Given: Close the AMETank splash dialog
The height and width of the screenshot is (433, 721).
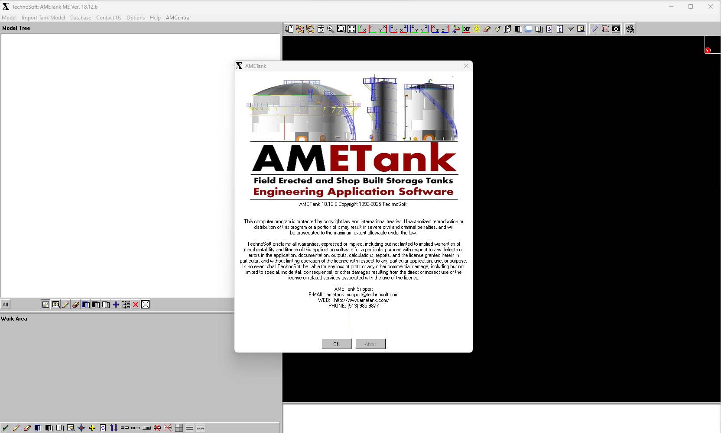Looking at the screenshot, I should point(466,66).
